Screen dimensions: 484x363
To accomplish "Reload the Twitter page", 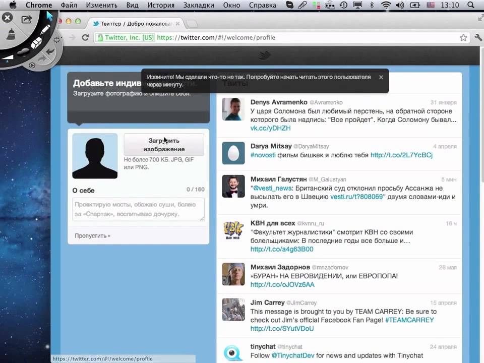I will [86, 38].
